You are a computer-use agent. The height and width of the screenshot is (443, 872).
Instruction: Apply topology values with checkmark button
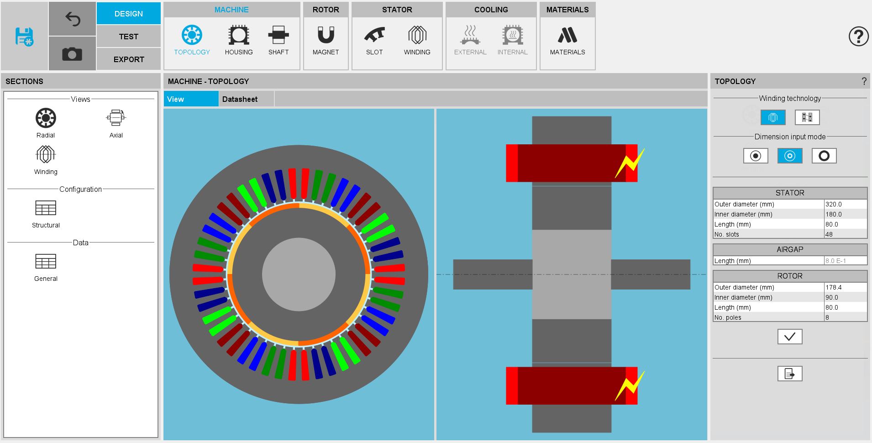click(789, 337)
